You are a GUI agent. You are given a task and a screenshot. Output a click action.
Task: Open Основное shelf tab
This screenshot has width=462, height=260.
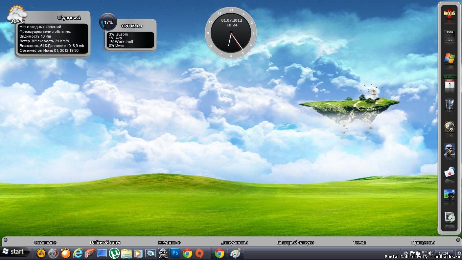point(45,242)
